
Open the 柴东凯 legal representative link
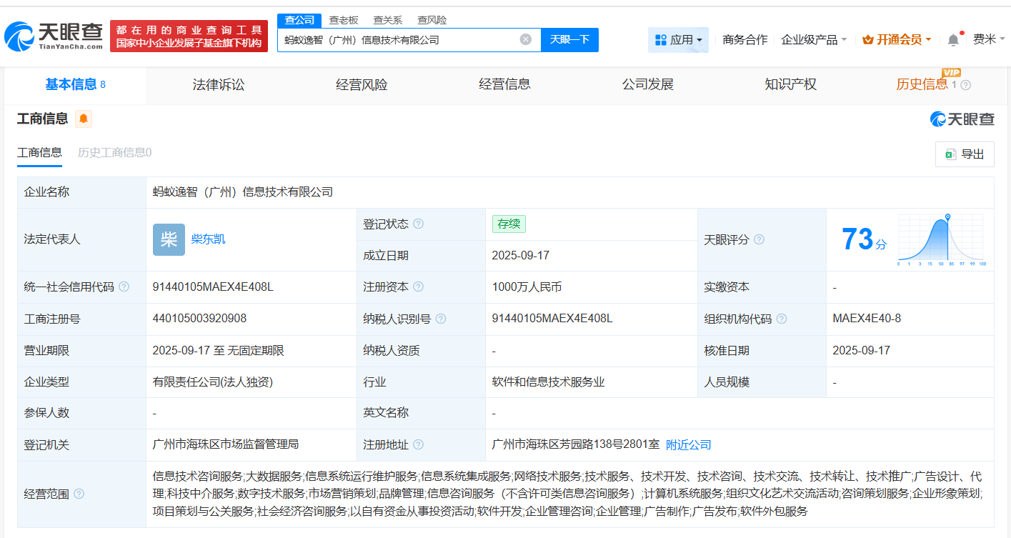(207, 239)
